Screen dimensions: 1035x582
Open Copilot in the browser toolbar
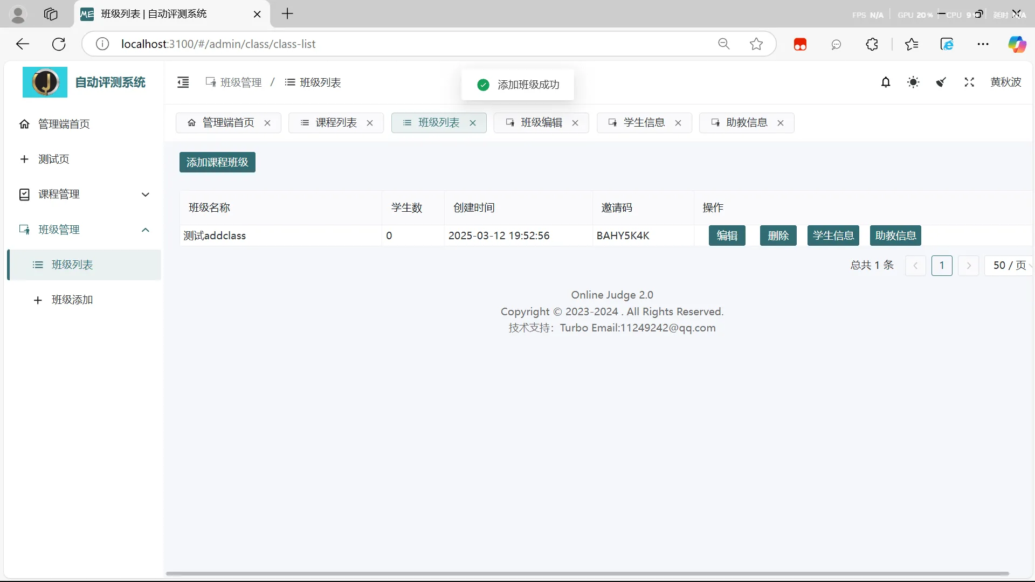click(1018, 44)
